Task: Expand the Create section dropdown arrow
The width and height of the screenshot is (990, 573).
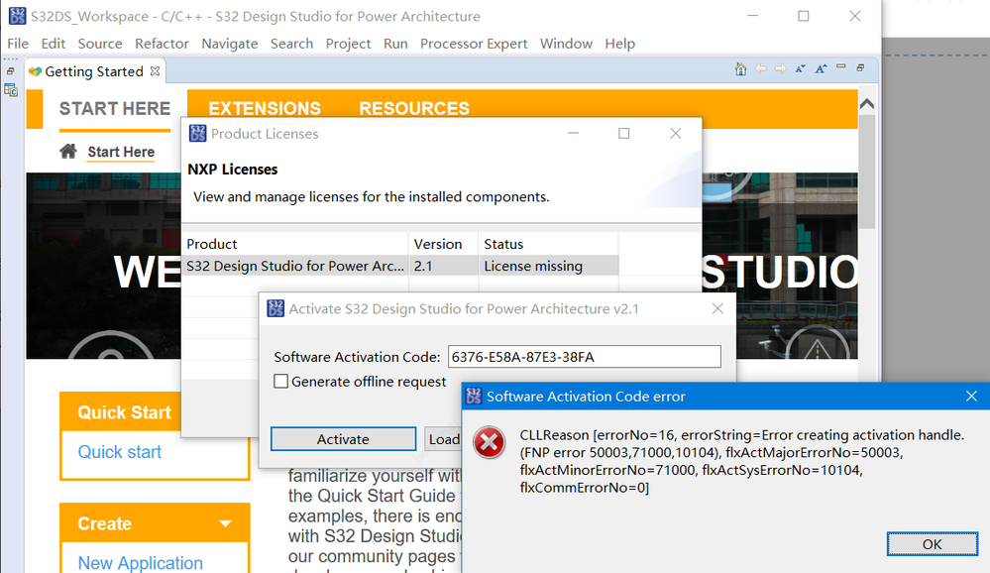Action: 225,523
